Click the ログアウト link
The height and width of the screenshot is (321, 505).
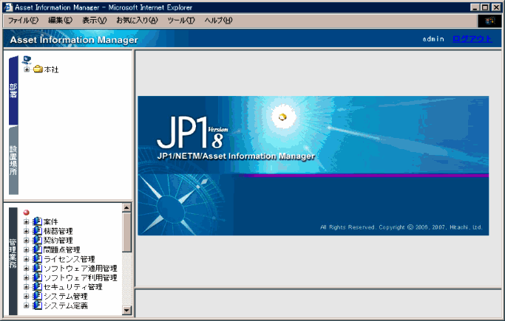pyautogui.click(x=472, y=39)
